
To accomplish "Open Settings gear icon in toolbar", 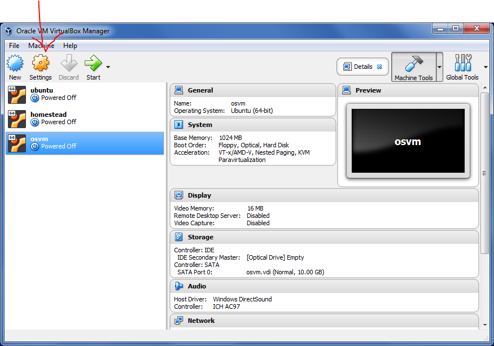I will pos(41,63).
